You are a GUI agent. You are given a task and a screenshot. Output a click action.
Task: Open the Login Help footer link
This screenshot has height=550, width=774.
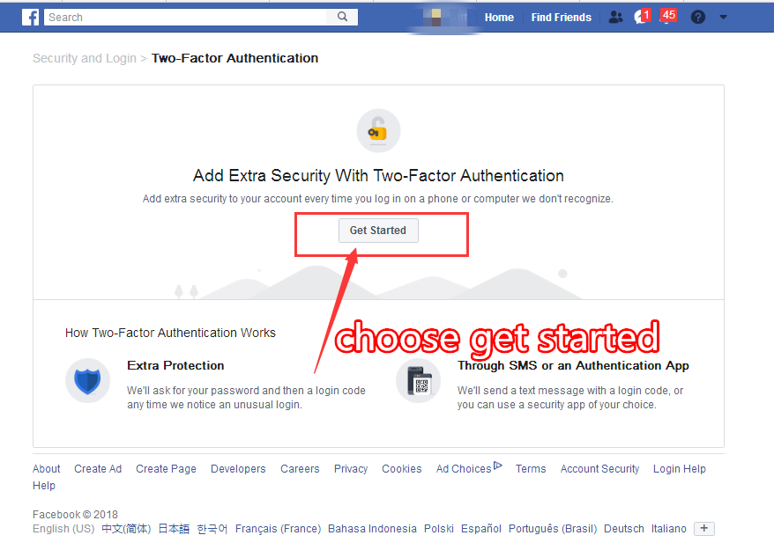point(679,469)
